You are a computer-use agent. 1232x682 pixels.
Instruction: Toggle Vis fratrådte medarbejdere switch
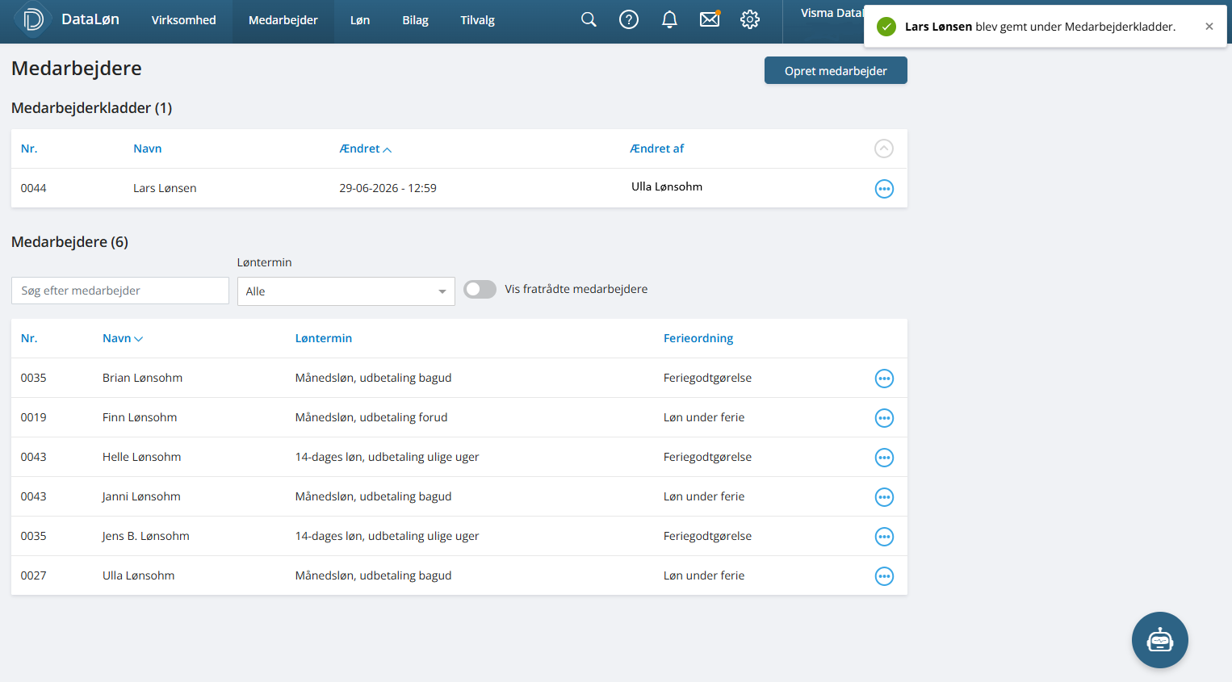pos(480,289)
